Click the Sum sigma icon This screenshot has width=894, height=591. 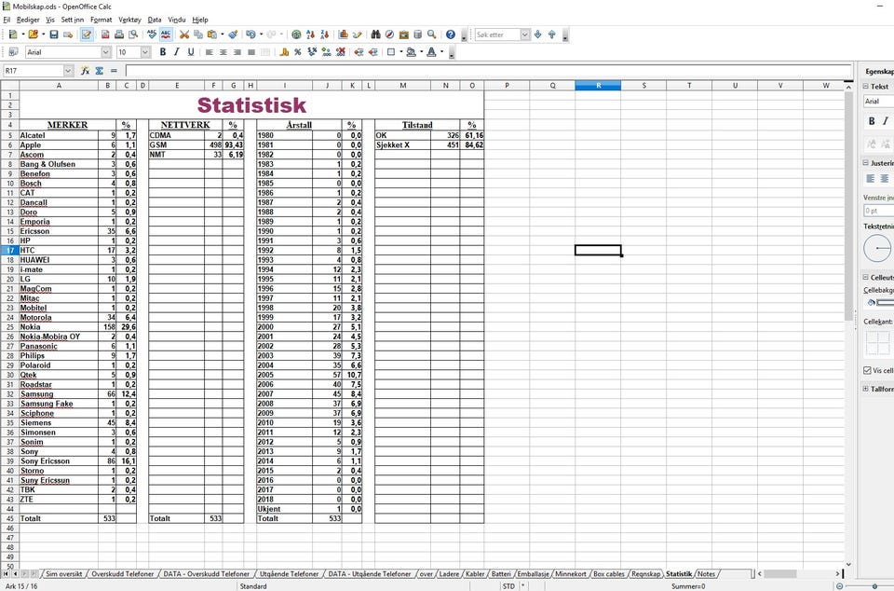point(100,71)
